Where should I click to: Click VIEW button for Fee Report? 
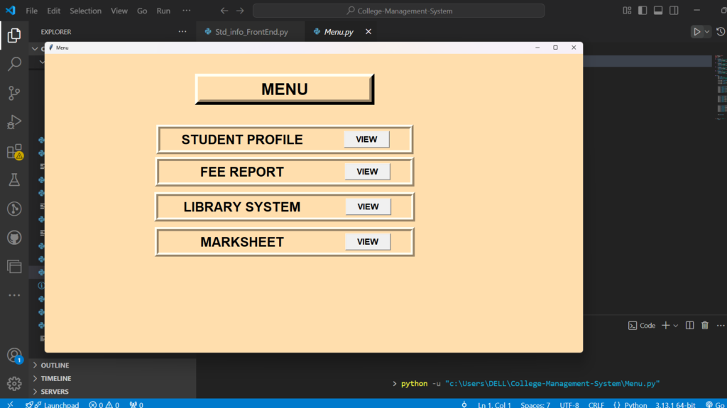coord(367,172)
